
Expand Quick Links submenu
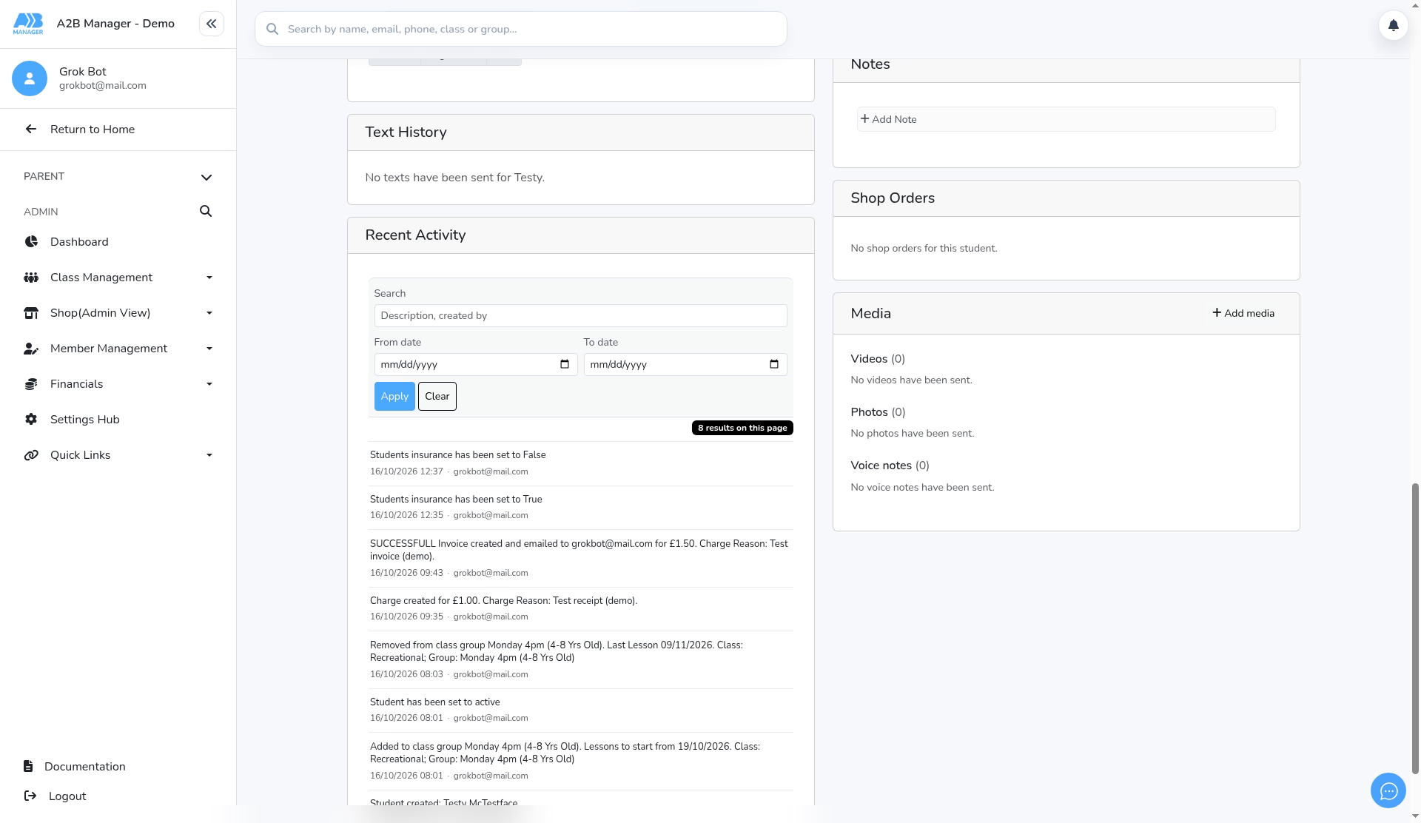(x=209, y=455)
